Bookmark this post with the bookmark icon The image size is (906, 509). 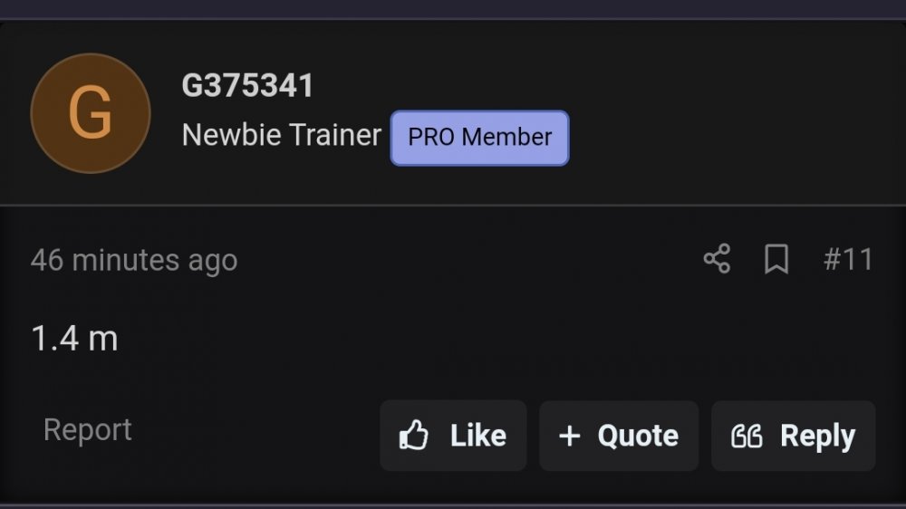[776, 258]
